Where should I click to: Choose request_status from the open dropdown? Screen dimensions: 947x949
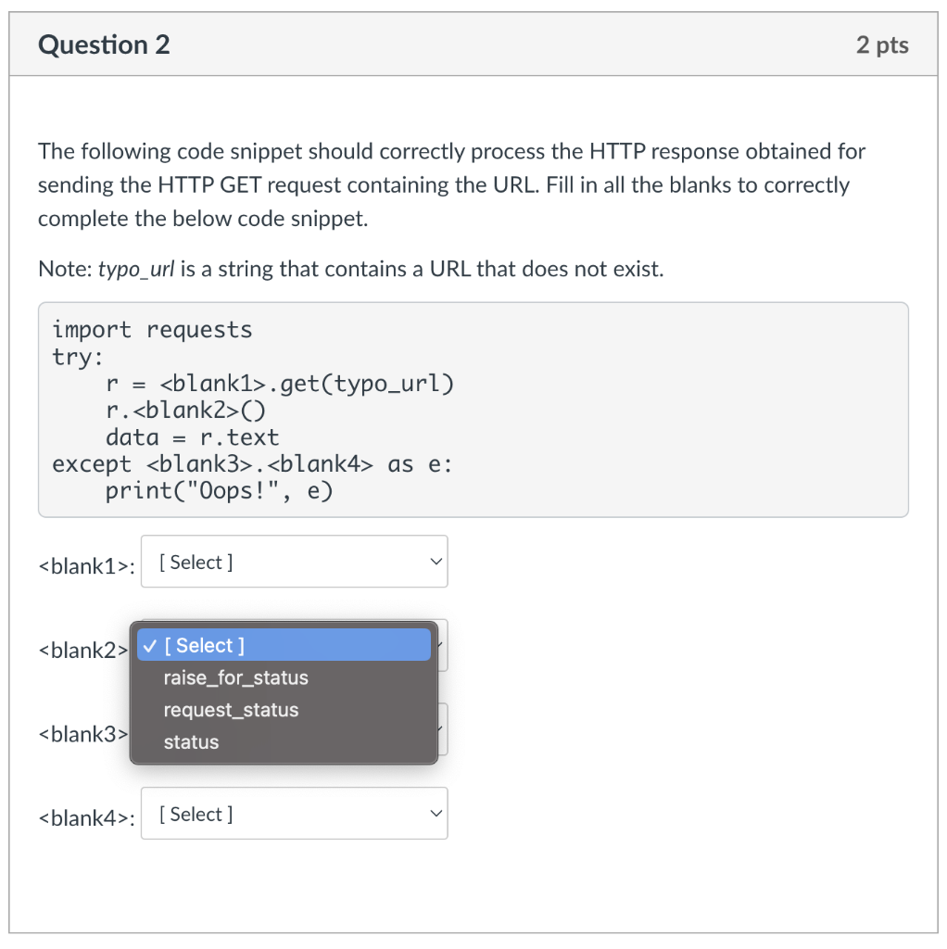click(x=231, y=710)
